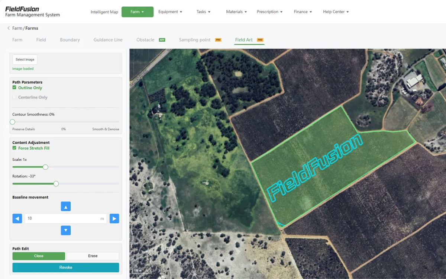The image size is (446, 279).
Task: Click the ADV badge next to Obstacle
Action: tap(162, 40)
